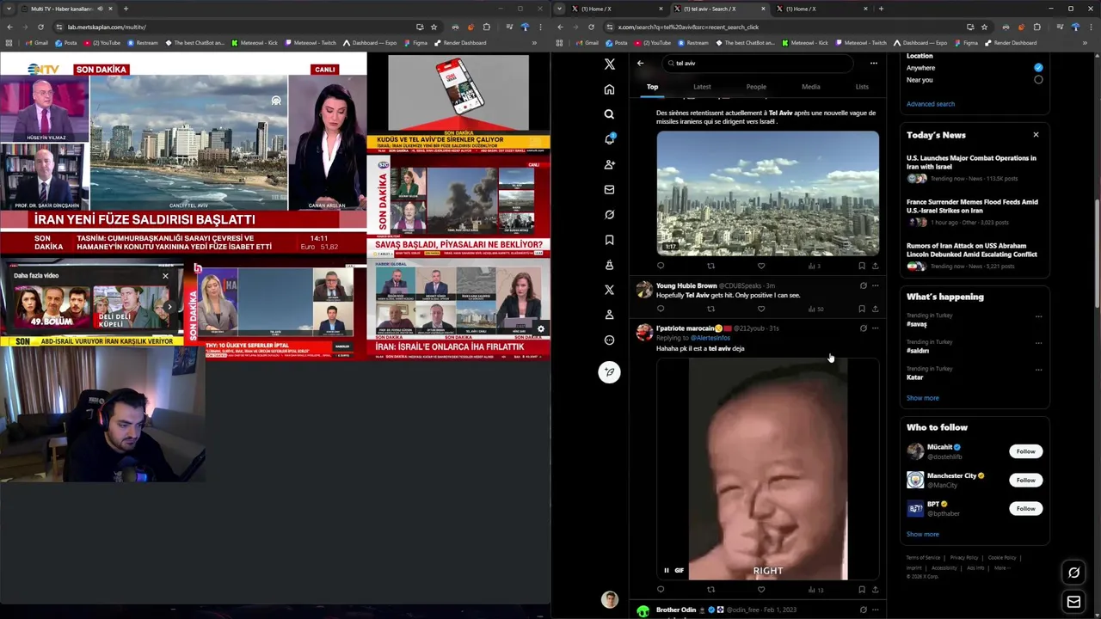Follow BPT account
Viewport: 1101px width, 619px height.
pyautogui.click(x=1025, y=508)
